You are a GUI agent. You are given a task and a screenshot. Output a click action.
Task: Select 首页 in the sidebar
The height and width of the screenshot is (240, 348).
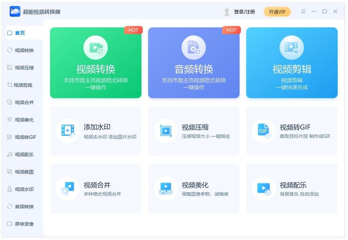(x=20, y=33)
